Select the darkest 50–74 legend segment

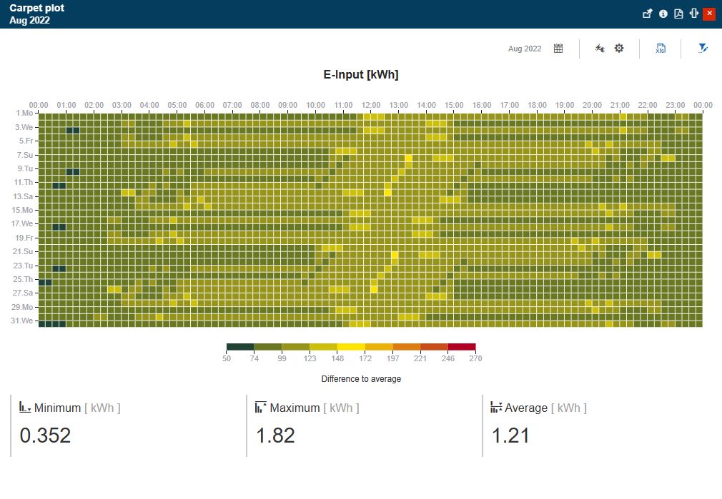pos(240,347)
